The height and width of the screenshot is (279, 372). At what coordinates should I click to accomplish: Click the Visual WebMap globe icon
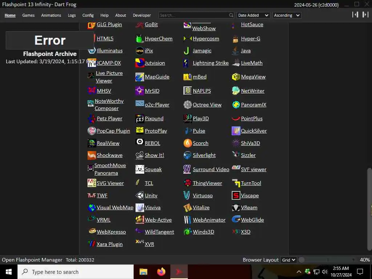click(x=92, y=207)
